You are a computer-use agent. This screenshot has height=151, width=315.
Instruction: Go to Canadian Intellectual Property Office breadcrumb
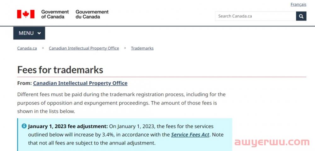pos(84,48)
